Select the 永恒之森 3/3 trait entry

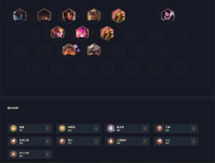(30, 141)
